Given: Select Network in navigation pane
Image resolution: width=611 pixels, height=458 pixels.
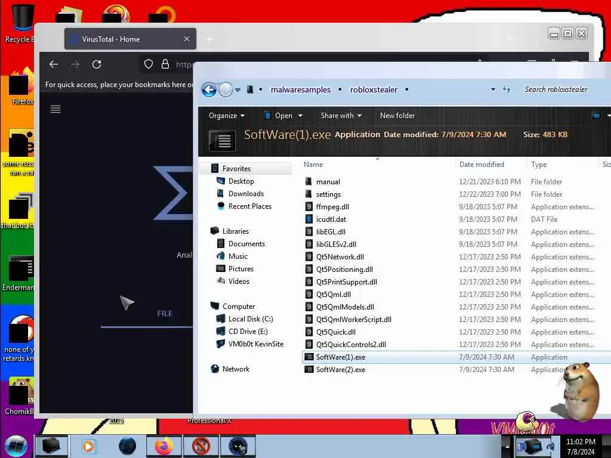Looking at the screenshot, I should coord(236,369).
